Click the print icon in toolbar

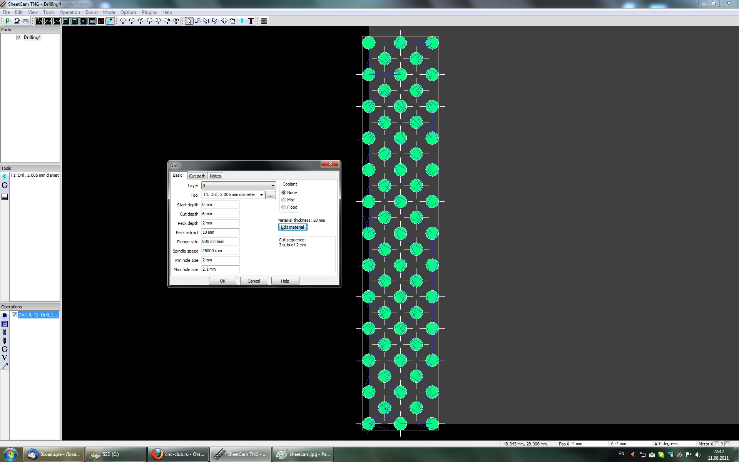point(25,21)
